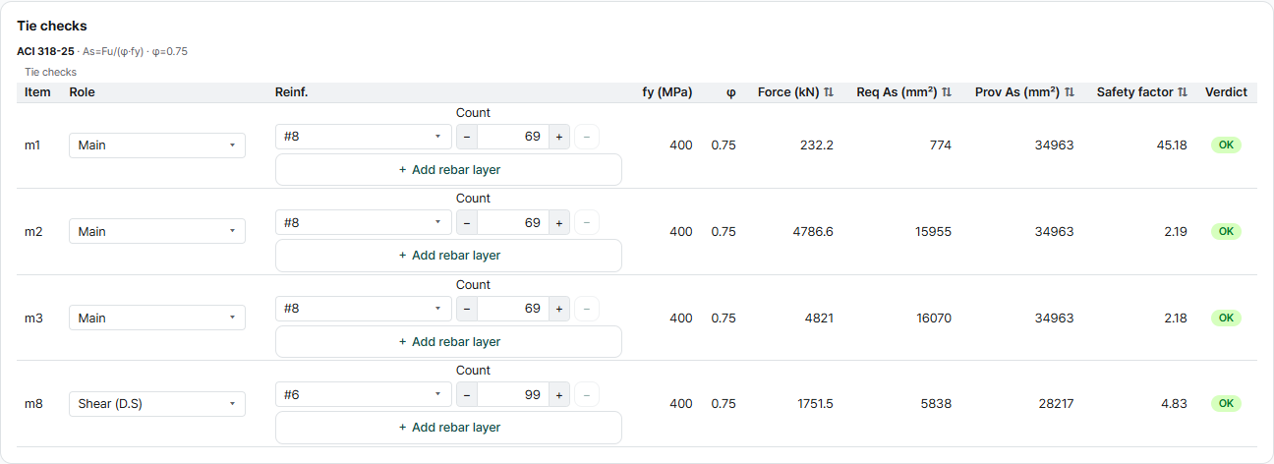Add a rebar layer to row m8
Viewport: 1274px width, 464px height.
(x=448, y=428)
